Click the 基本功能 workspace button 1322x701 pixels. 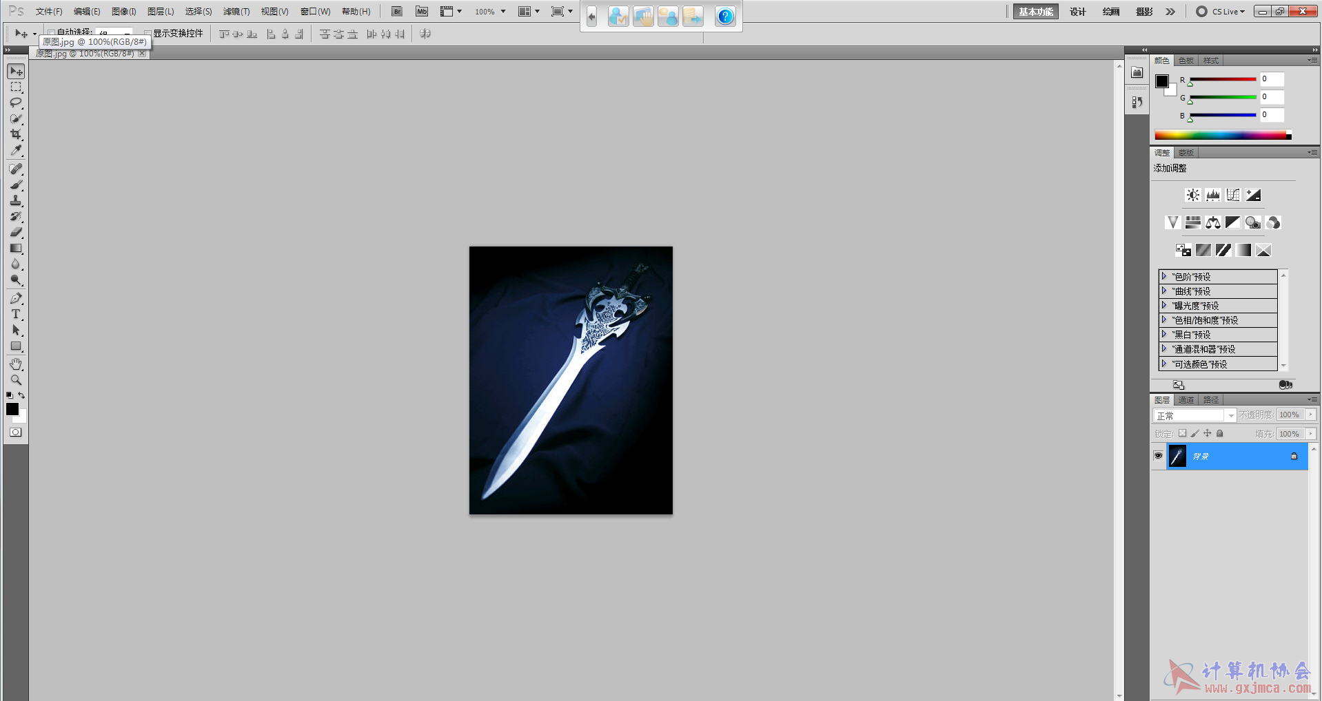pos(1036,12)
